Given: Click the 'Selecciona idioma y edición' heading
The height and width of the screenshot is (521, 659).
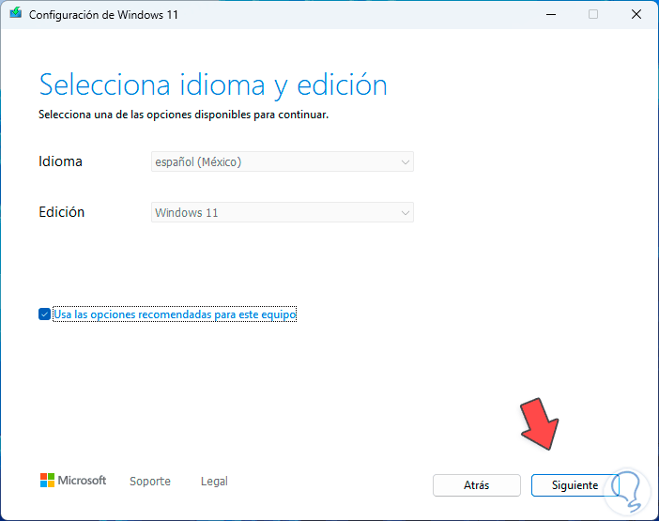Looking at the screenshot, I should tap(213, 85).
